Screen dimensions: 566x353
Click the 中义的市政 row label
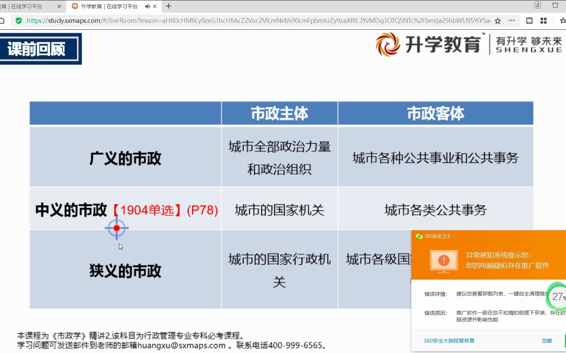[71, 210]
